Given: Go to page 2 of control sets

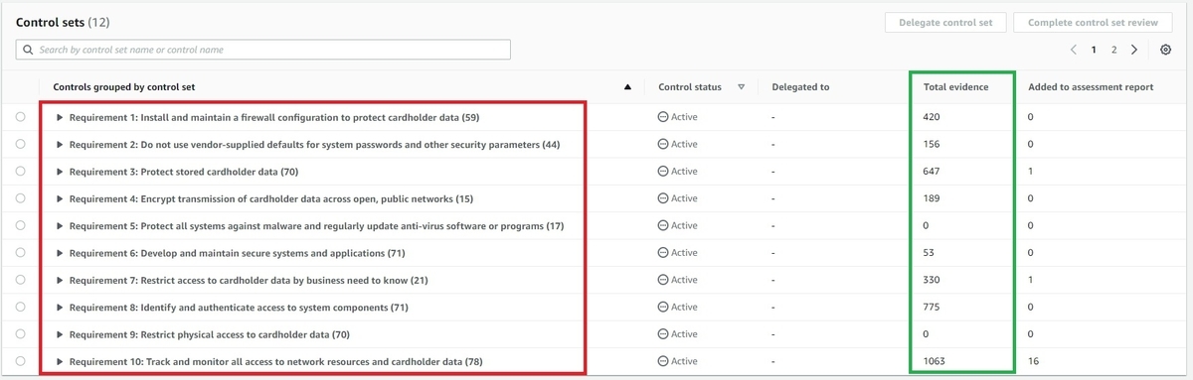Looking at the screenshot, I should click(x=1114, y=50).
